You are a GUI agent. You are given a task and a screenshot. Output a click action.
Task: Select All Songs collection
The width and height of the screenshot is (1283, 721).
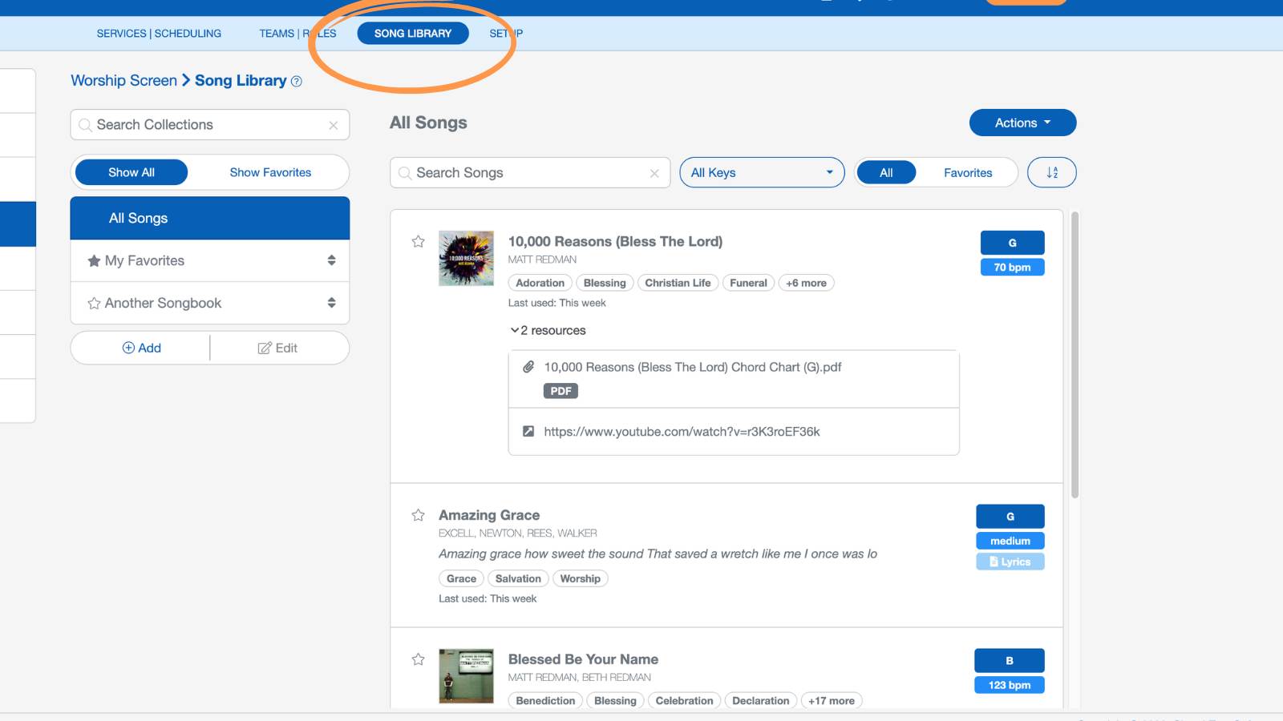[x=210, y=218]
